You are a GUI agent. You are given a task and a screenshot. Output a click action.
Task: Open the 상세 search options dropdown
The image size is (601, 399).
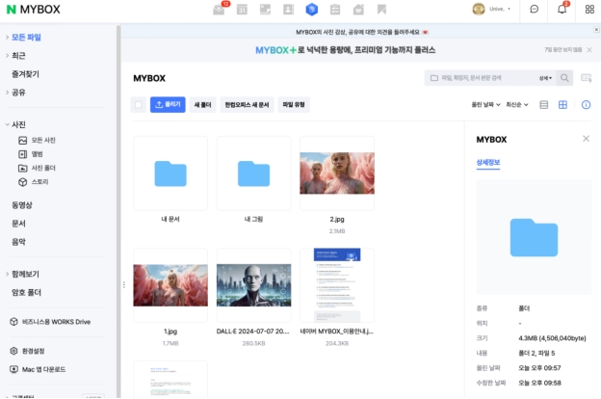click(545, 78)
